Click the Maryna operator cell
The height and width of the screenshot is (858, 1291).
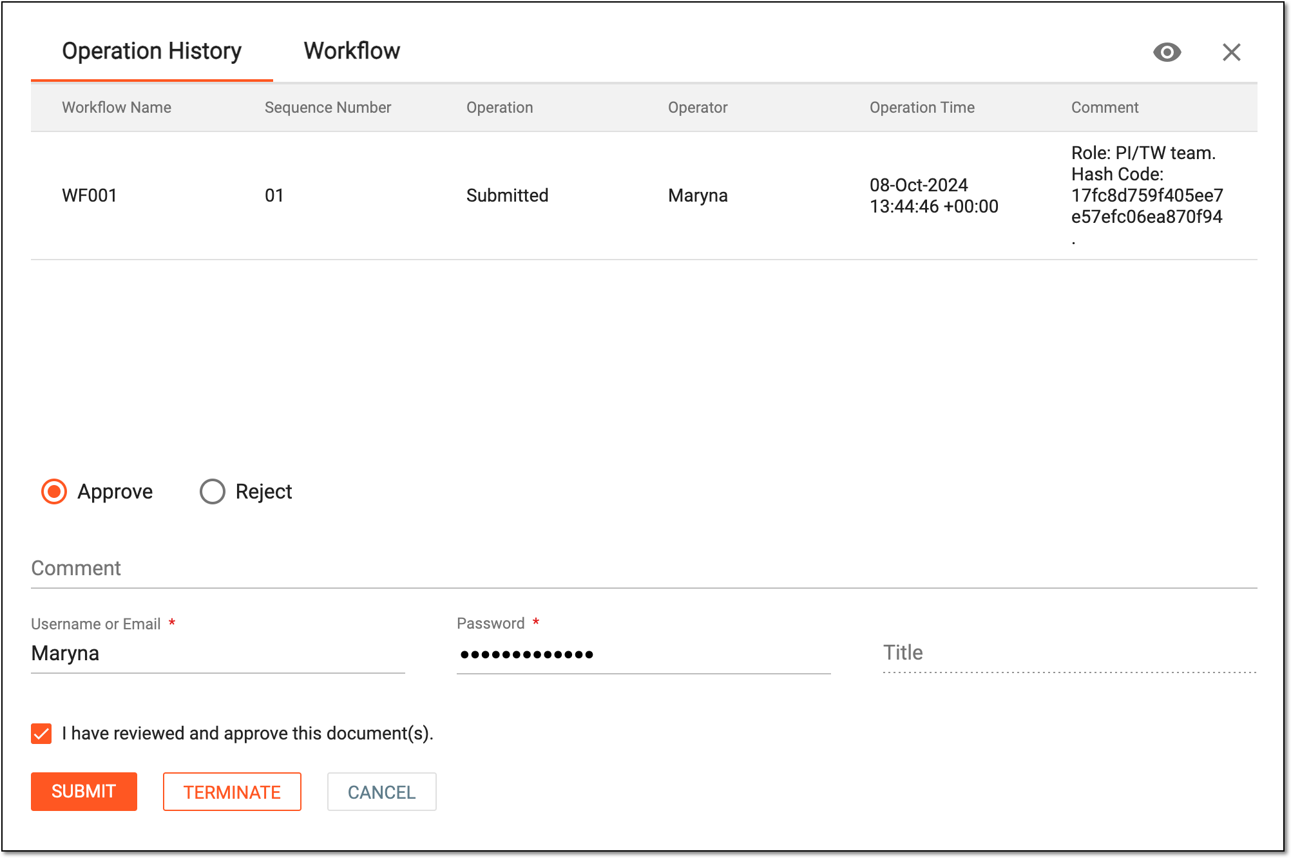click(x=698, y=195)
